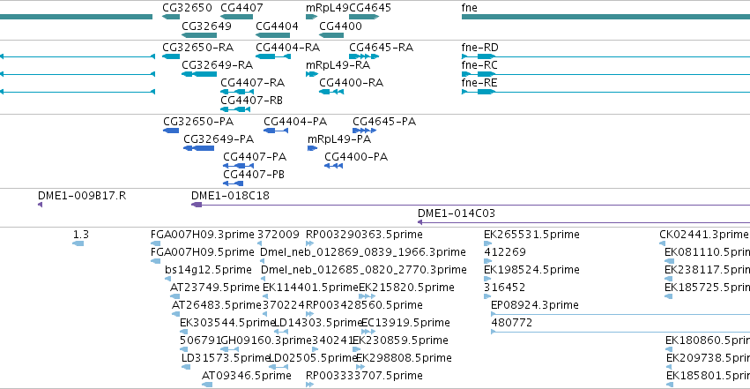The height and width of the screenshot is (389, 750).
Task: Click the CG4645 gene feature
Action: tap(364, 17)
